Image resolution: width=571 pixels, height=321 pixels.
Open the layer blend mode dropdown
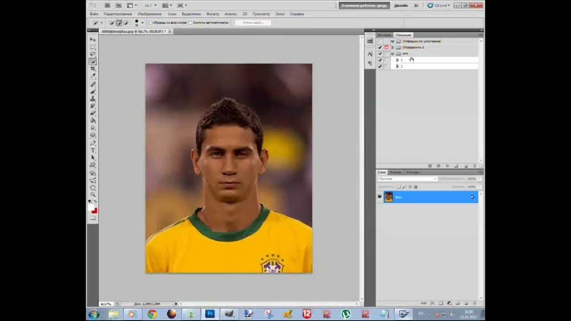[x=407, y=179]
